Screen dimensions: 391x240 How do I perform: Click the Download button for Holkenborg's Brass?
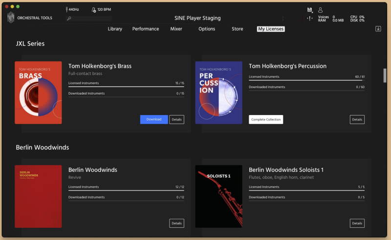tap(154, 120)
